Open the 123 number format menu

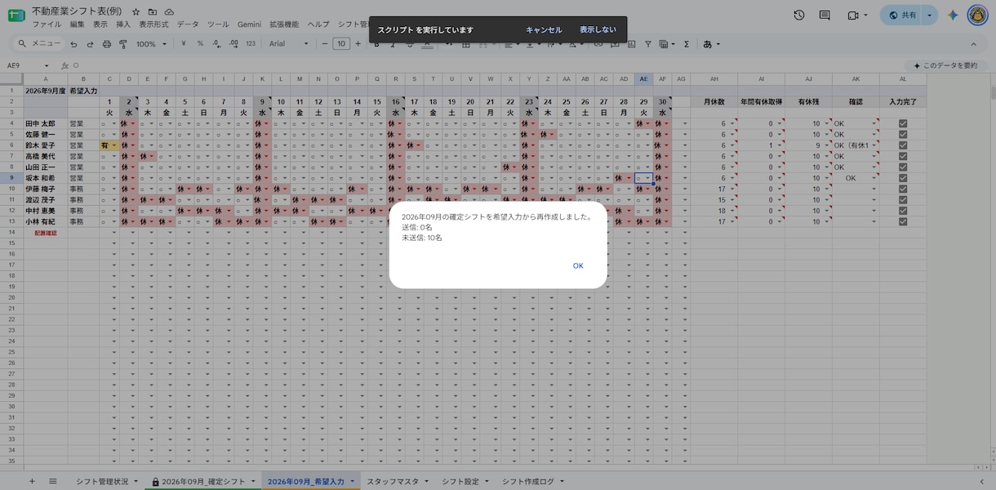click(251, 44)
